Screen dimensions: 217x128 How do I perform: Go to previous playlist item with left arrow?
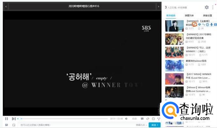[x=6, y=6]
